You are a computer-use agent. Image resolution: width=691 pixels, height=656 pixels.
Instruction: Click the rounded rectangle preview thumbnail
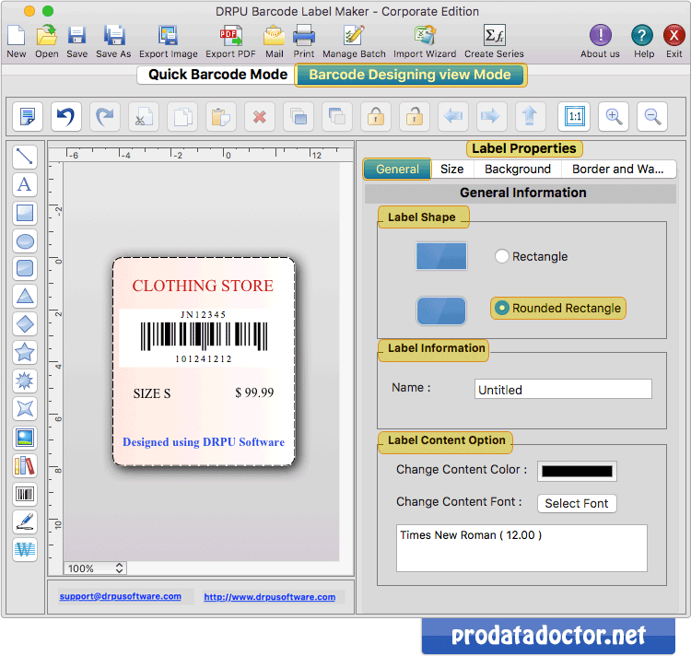coord(441,311)
